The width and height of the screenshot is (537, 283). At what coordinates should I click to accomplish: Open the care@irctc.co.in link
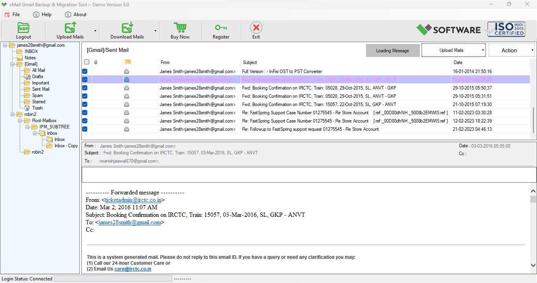pyautogui.click(x=133, y=269)
